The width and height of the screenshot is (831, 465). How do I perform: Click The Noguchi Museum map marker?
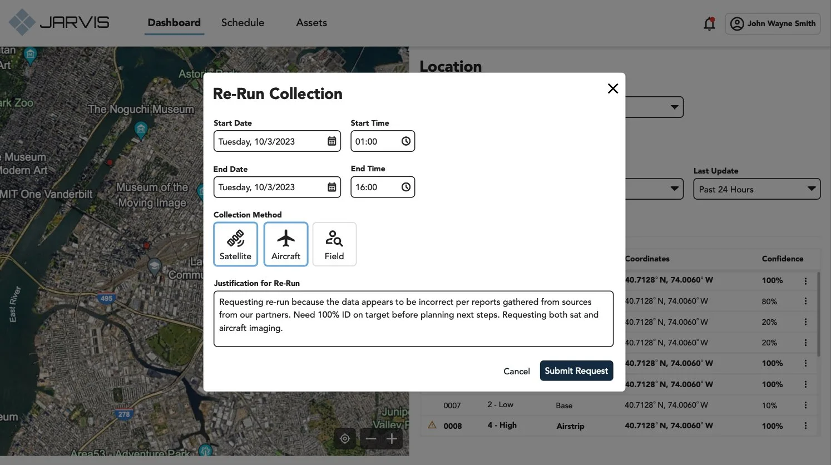(141, 129)
